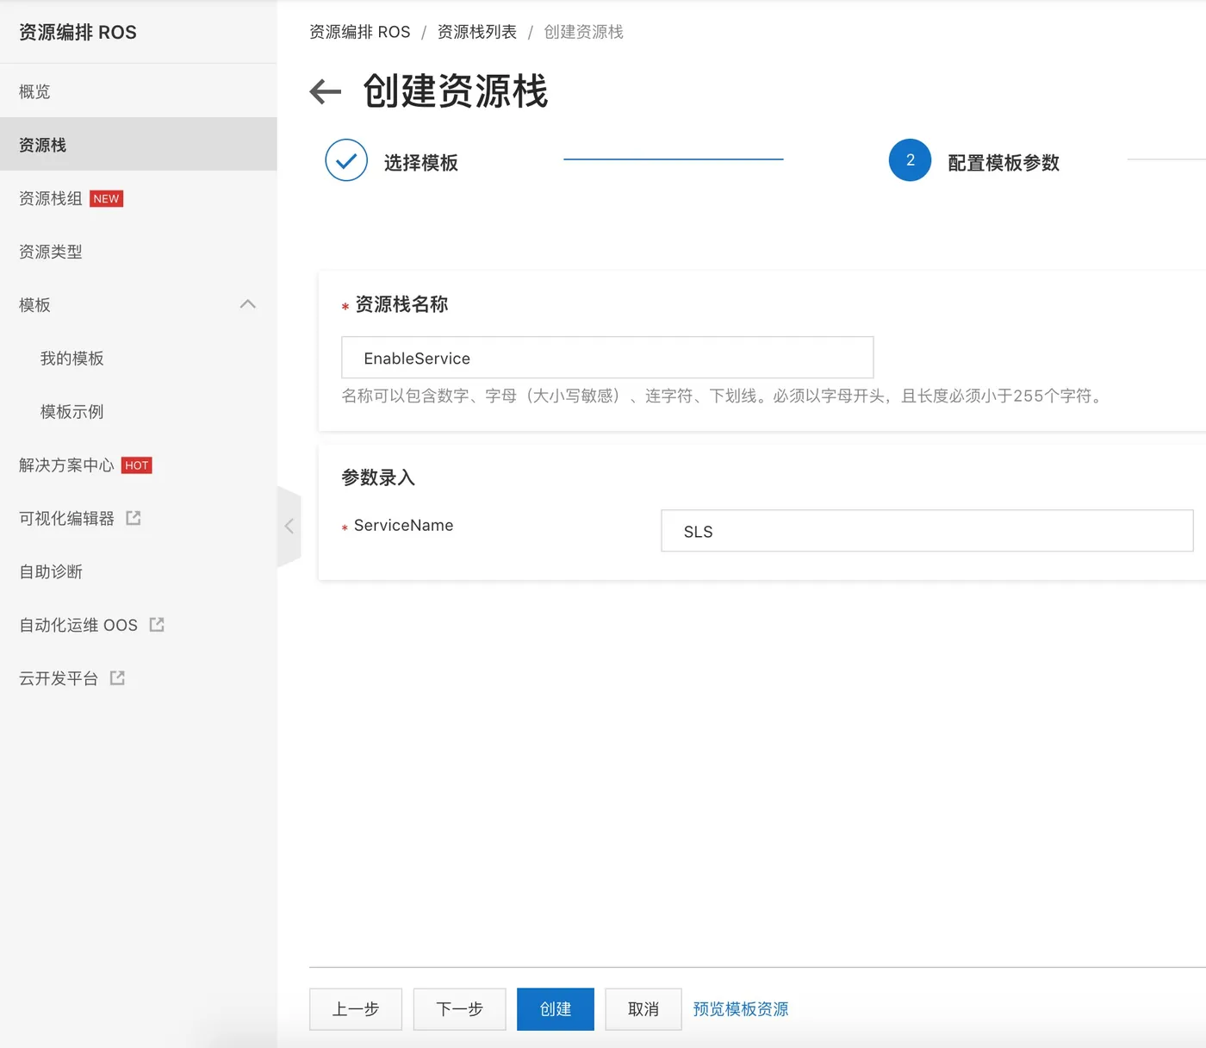This screenshot has height=1048, width=1206.
Task: Click 资源编排 ROS breadcrumb link
Action: 360,32
